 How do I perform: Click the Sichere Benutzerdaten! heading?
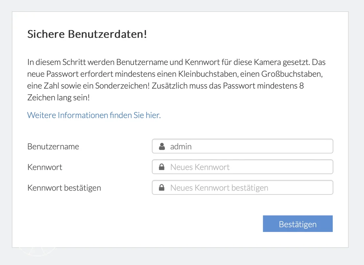pos(87,35)
